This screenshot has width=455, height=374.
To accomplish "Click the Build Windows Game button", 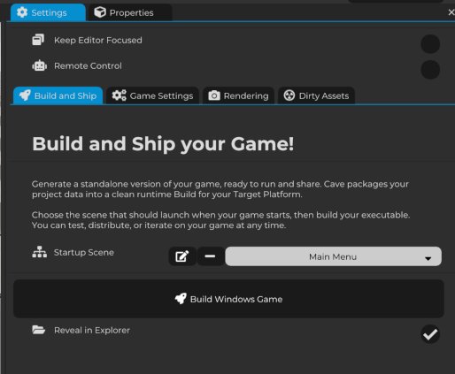I will (228, 299).
